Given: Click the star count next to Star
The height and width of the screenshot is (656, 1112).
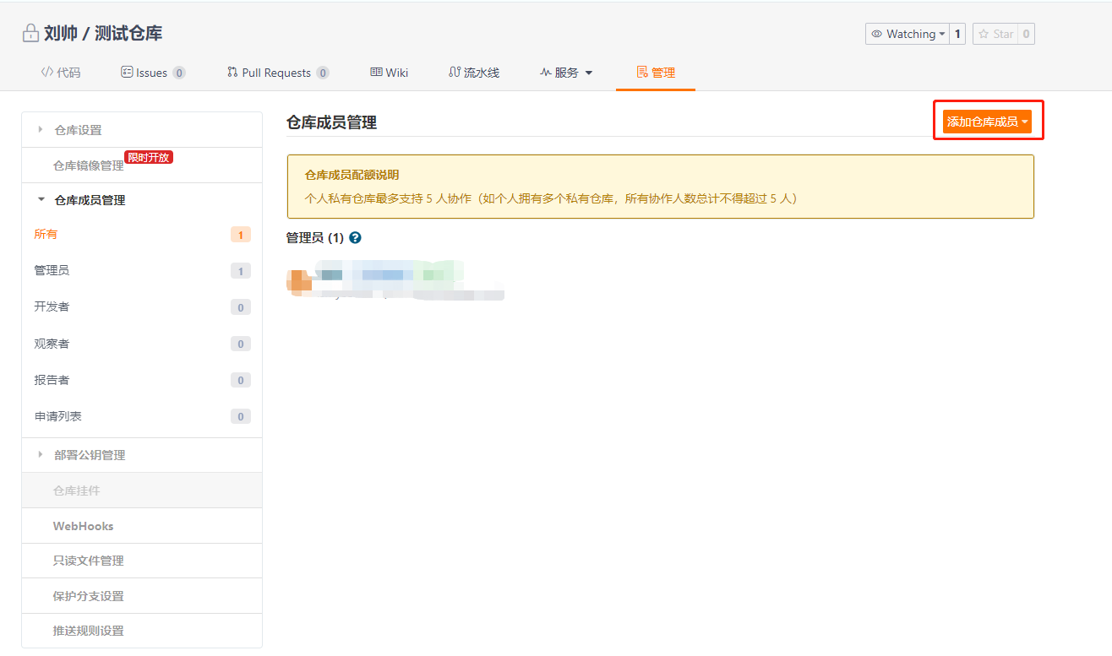Looking at the screenshot, I should coord(1026,34).
